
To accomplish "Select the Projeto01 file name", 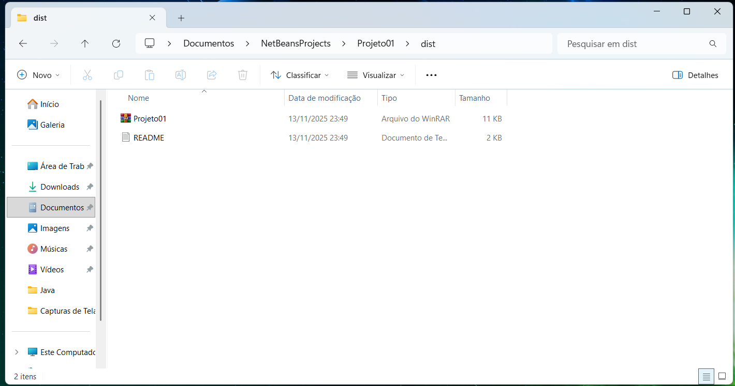I will pos(150,118).
